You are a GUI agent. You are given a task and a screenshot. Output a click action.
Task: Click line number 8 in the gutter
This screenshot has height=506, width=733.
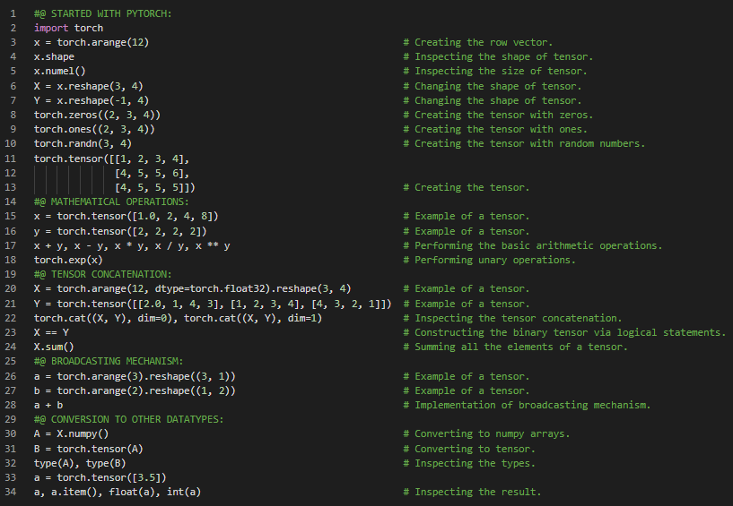[13, 115]
